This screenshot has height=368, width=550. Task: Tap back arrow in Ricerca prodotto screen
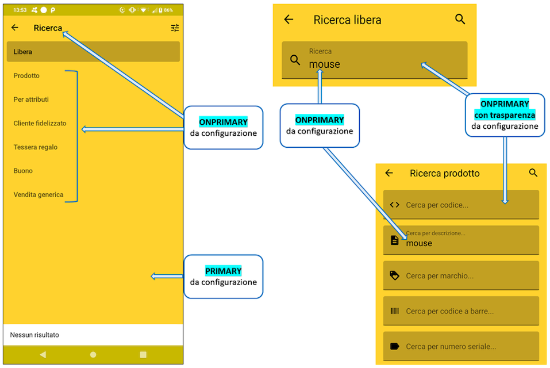[389, 173]
